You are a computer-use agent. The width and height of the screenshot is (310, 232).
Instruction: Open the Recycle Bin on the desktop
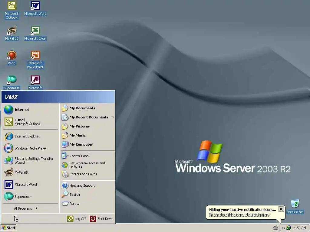tap(295, 206)
